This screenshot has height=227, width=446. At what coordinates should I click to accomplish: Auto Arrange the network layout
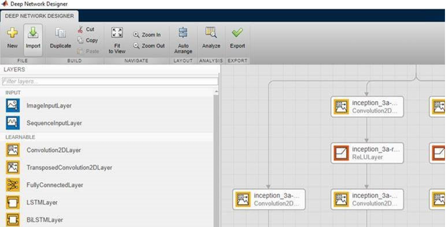pyautogui.click(x=183, y=40)
